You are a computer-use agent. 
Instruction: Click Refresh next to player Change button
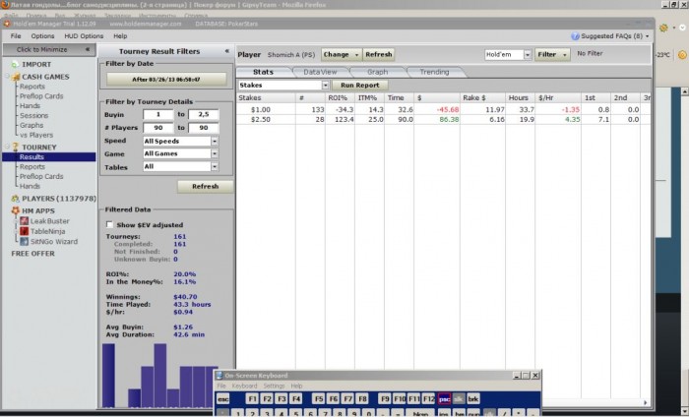(378, 54)
